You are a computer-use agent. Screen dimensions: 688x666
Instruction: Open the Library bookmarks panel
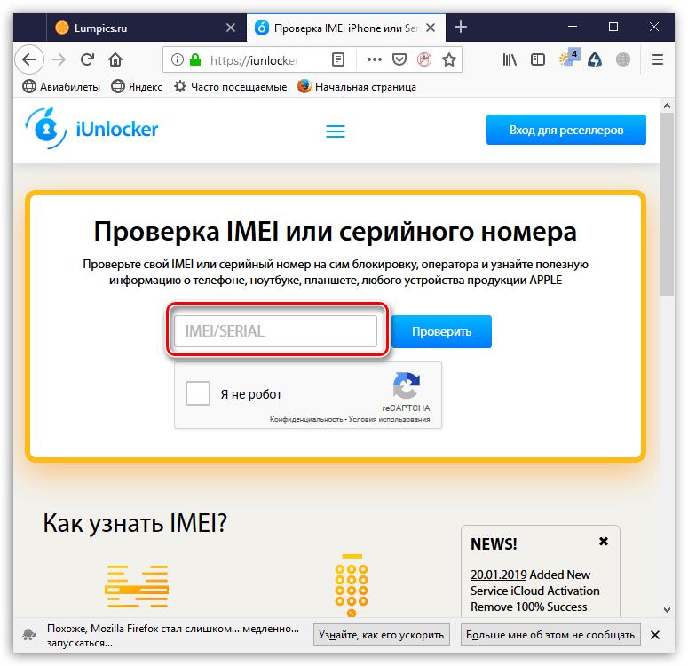(510, 59)
